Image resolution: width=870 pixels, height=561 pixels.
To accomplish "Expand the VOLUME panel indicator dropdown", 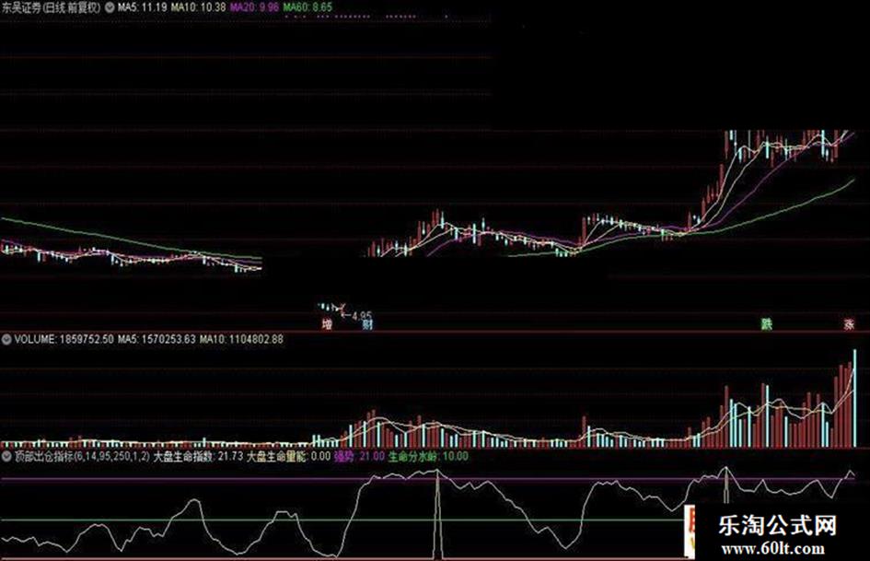I will pyautogui.click(x=6, y=339).
